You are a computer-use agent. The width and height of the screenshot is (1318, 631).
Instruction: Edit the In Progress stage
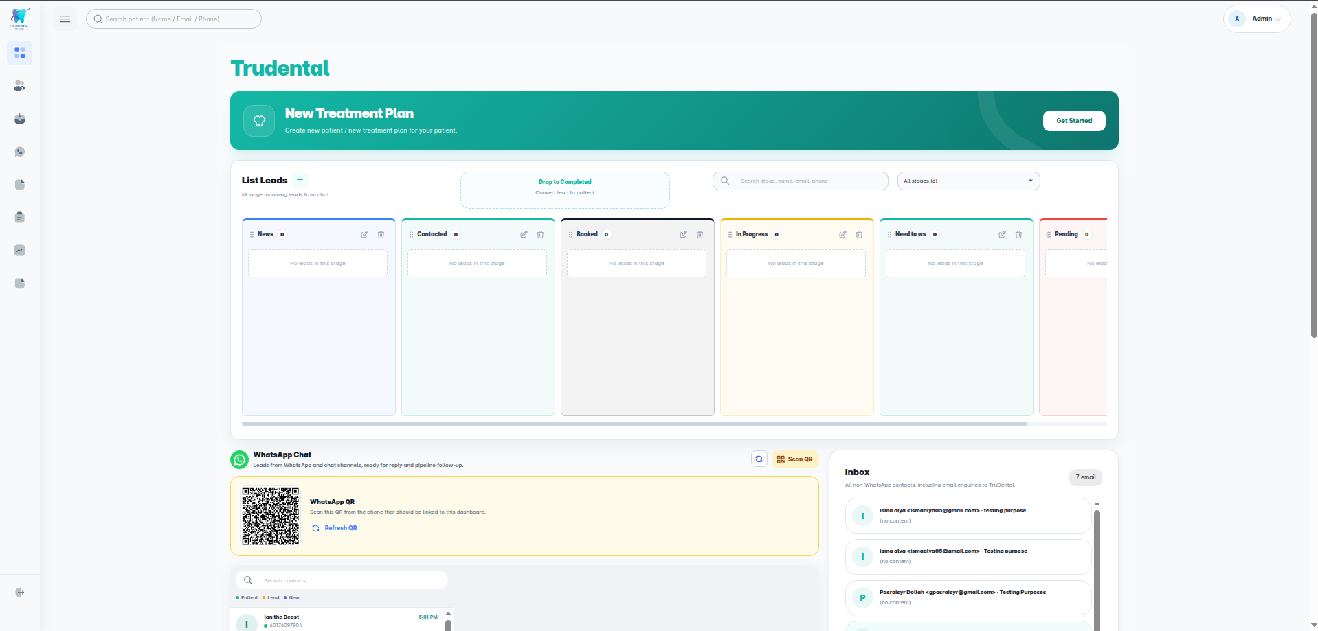843,234
